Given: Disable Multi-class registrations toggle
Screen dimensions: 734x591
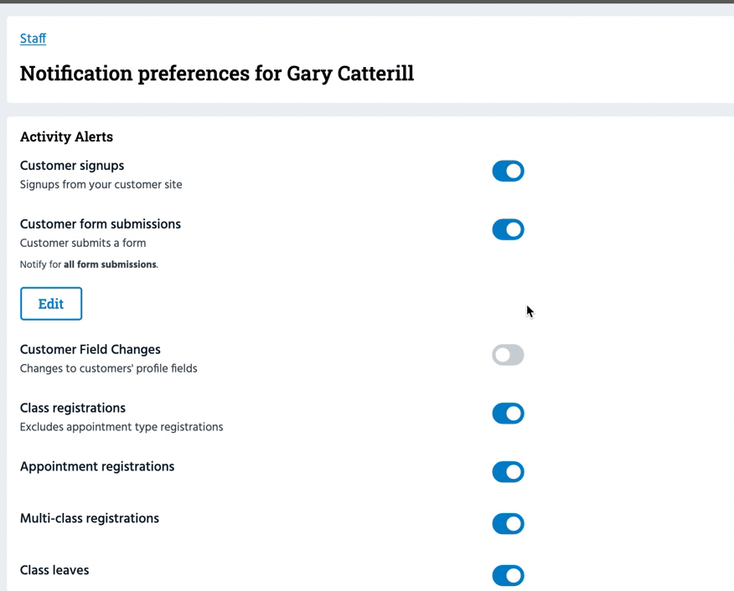Looking at the screenshot, I should 508,524.
